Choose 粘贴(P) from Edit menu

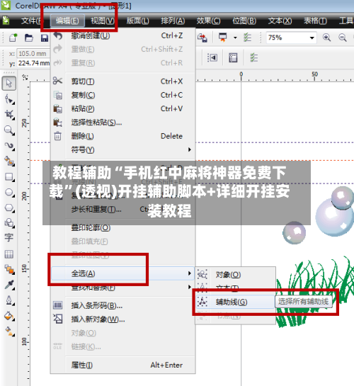click(x=123, y=108)
